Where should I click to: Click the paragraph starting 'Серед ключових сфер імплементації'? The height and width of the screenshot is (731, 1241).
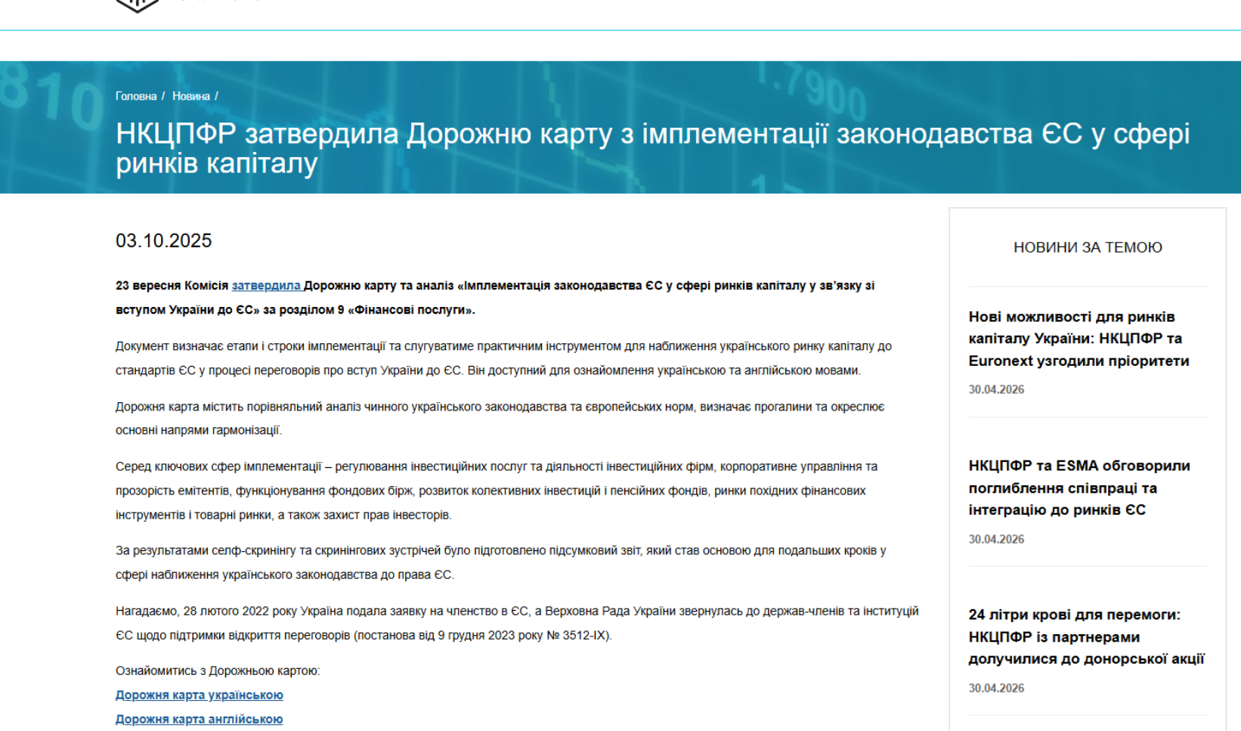[x=497, y=491]
